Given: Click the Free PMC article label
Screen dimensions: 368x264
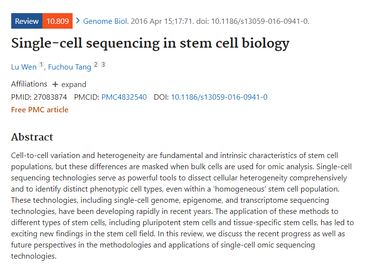Looking at the screenshot, I should pyautogui.click(x=39, y=110).
